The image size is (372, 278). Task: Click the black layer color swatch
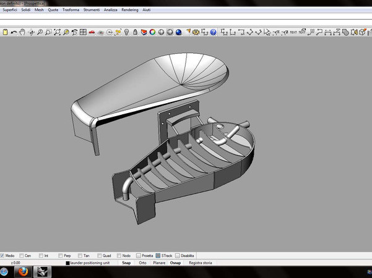pos(68,263)
